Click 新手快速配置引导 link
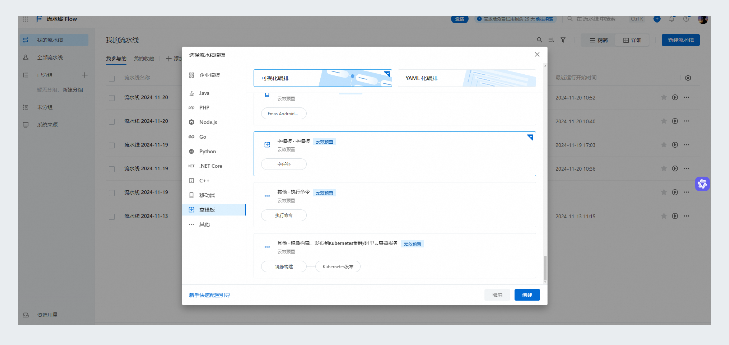Image resolution: width=729 pixels, height=345 pixels. (x=210, y=295)
